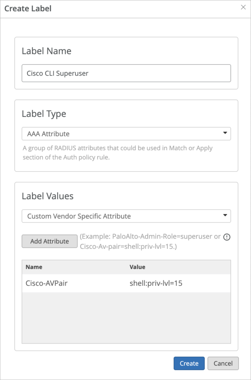Viewport: 251px width, 380px height.
Task: Close the Create Label dialog
Action: pyautogui.click(x=243, y=7)
